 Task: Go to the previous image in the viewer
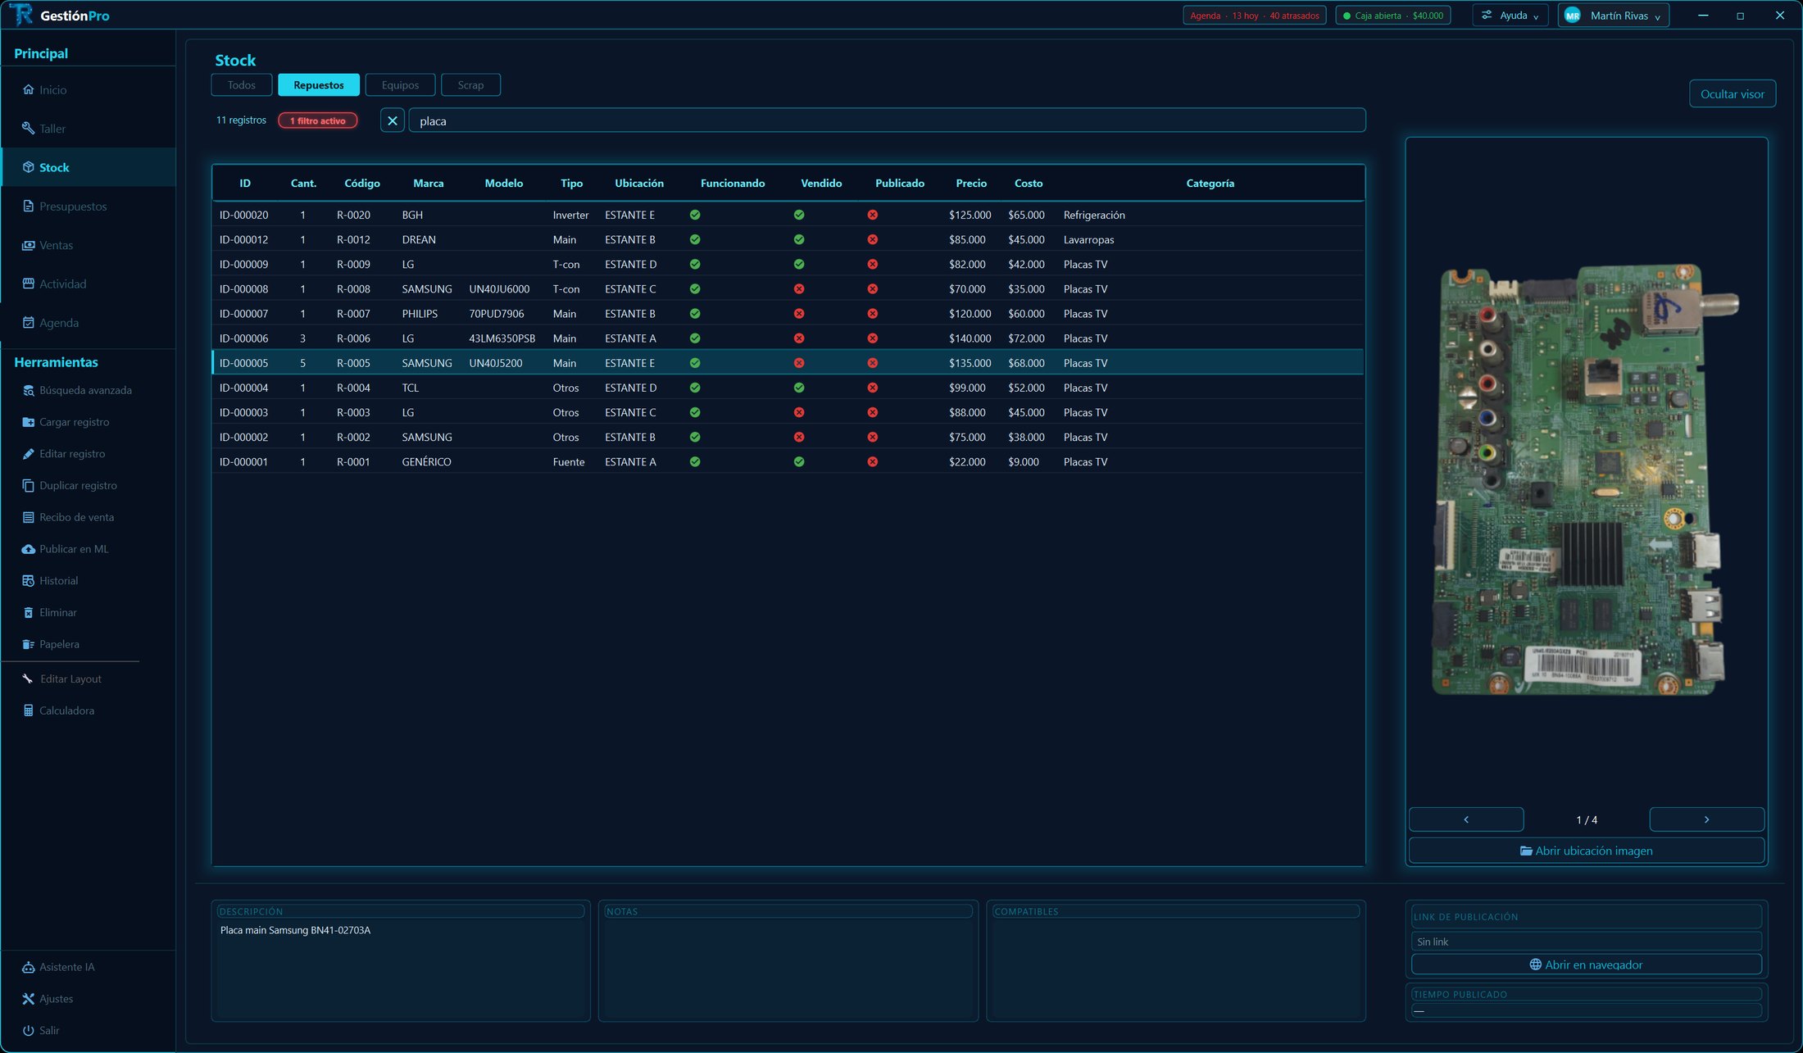coord(1466,819)
